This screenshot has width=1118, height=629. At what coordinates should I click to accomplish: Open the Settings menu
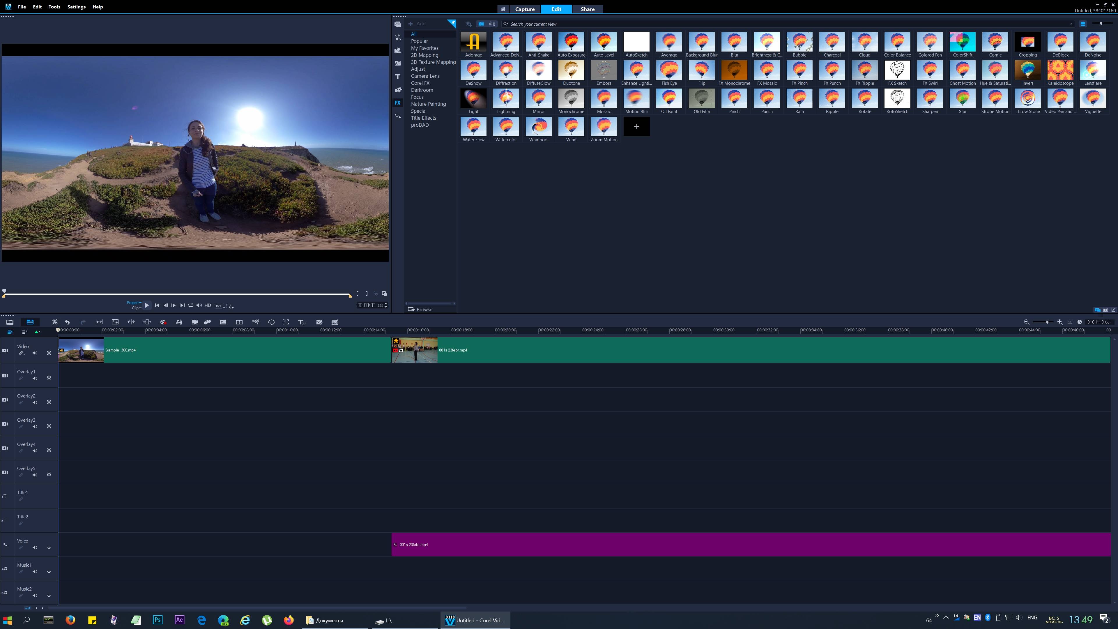[x=76, y=7]
